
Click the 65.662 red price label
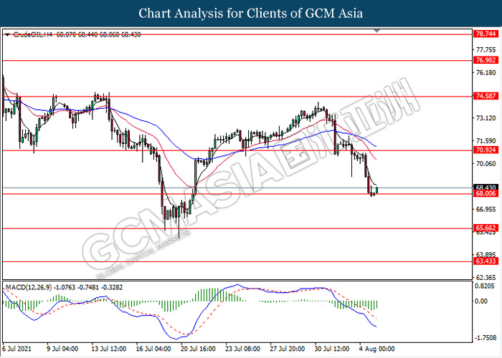coord(486,228)
